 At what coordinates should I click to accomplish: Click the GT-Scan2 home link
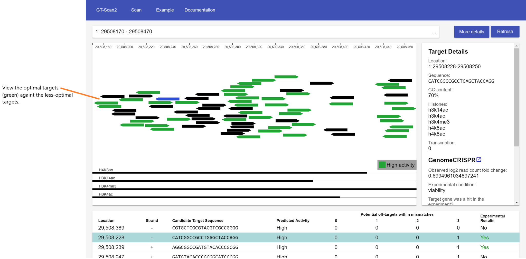click(106, 10)
